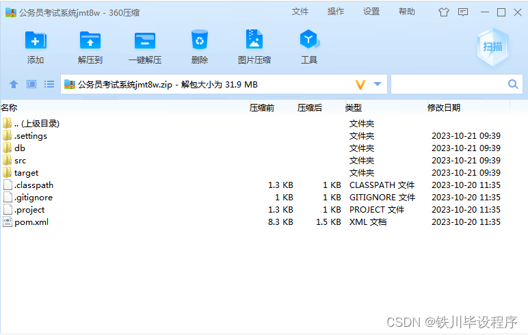Click the 解压到 (Extract to) icon
Screen dimensions: 528x335
(x=90, y=40)
